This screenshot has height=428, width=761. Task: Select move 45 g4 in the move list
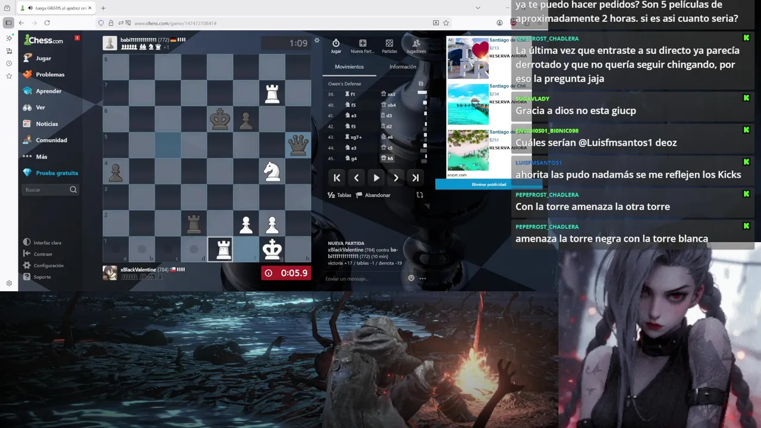(351, 158)
